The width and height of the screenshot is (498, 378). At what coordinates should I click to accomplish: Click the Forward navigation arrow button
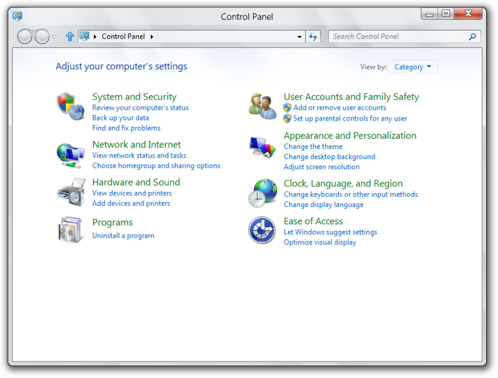(x=42, y=37)
